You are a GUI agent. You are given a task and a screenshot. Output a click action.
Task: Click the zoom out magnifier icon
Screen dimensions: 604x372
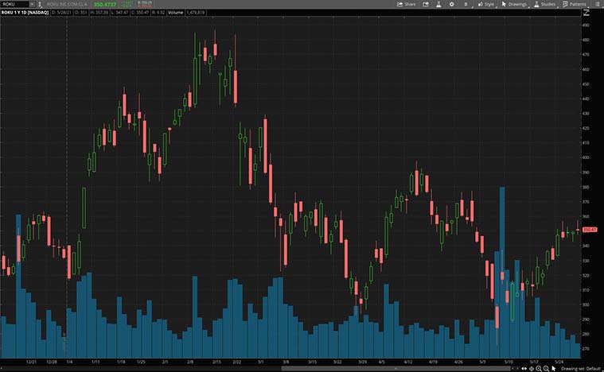point(544,369)
